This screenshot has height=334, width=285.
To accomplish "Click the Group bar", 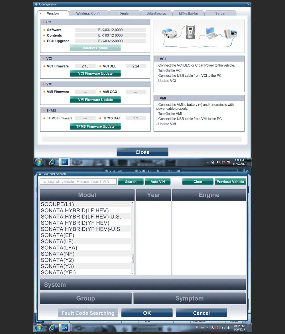I will point(85,298).
